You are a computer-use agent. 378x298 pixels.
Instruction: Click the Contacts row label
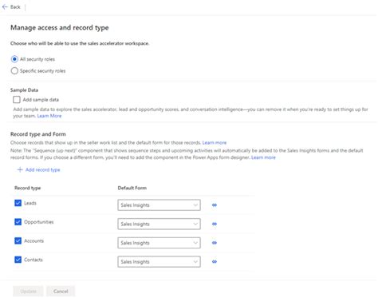tap(33, 260)
